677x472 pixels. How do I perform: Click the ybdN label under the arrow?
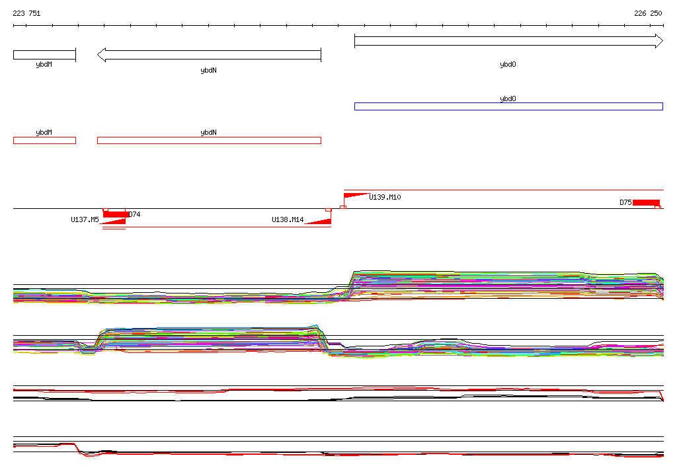point(208,70)
